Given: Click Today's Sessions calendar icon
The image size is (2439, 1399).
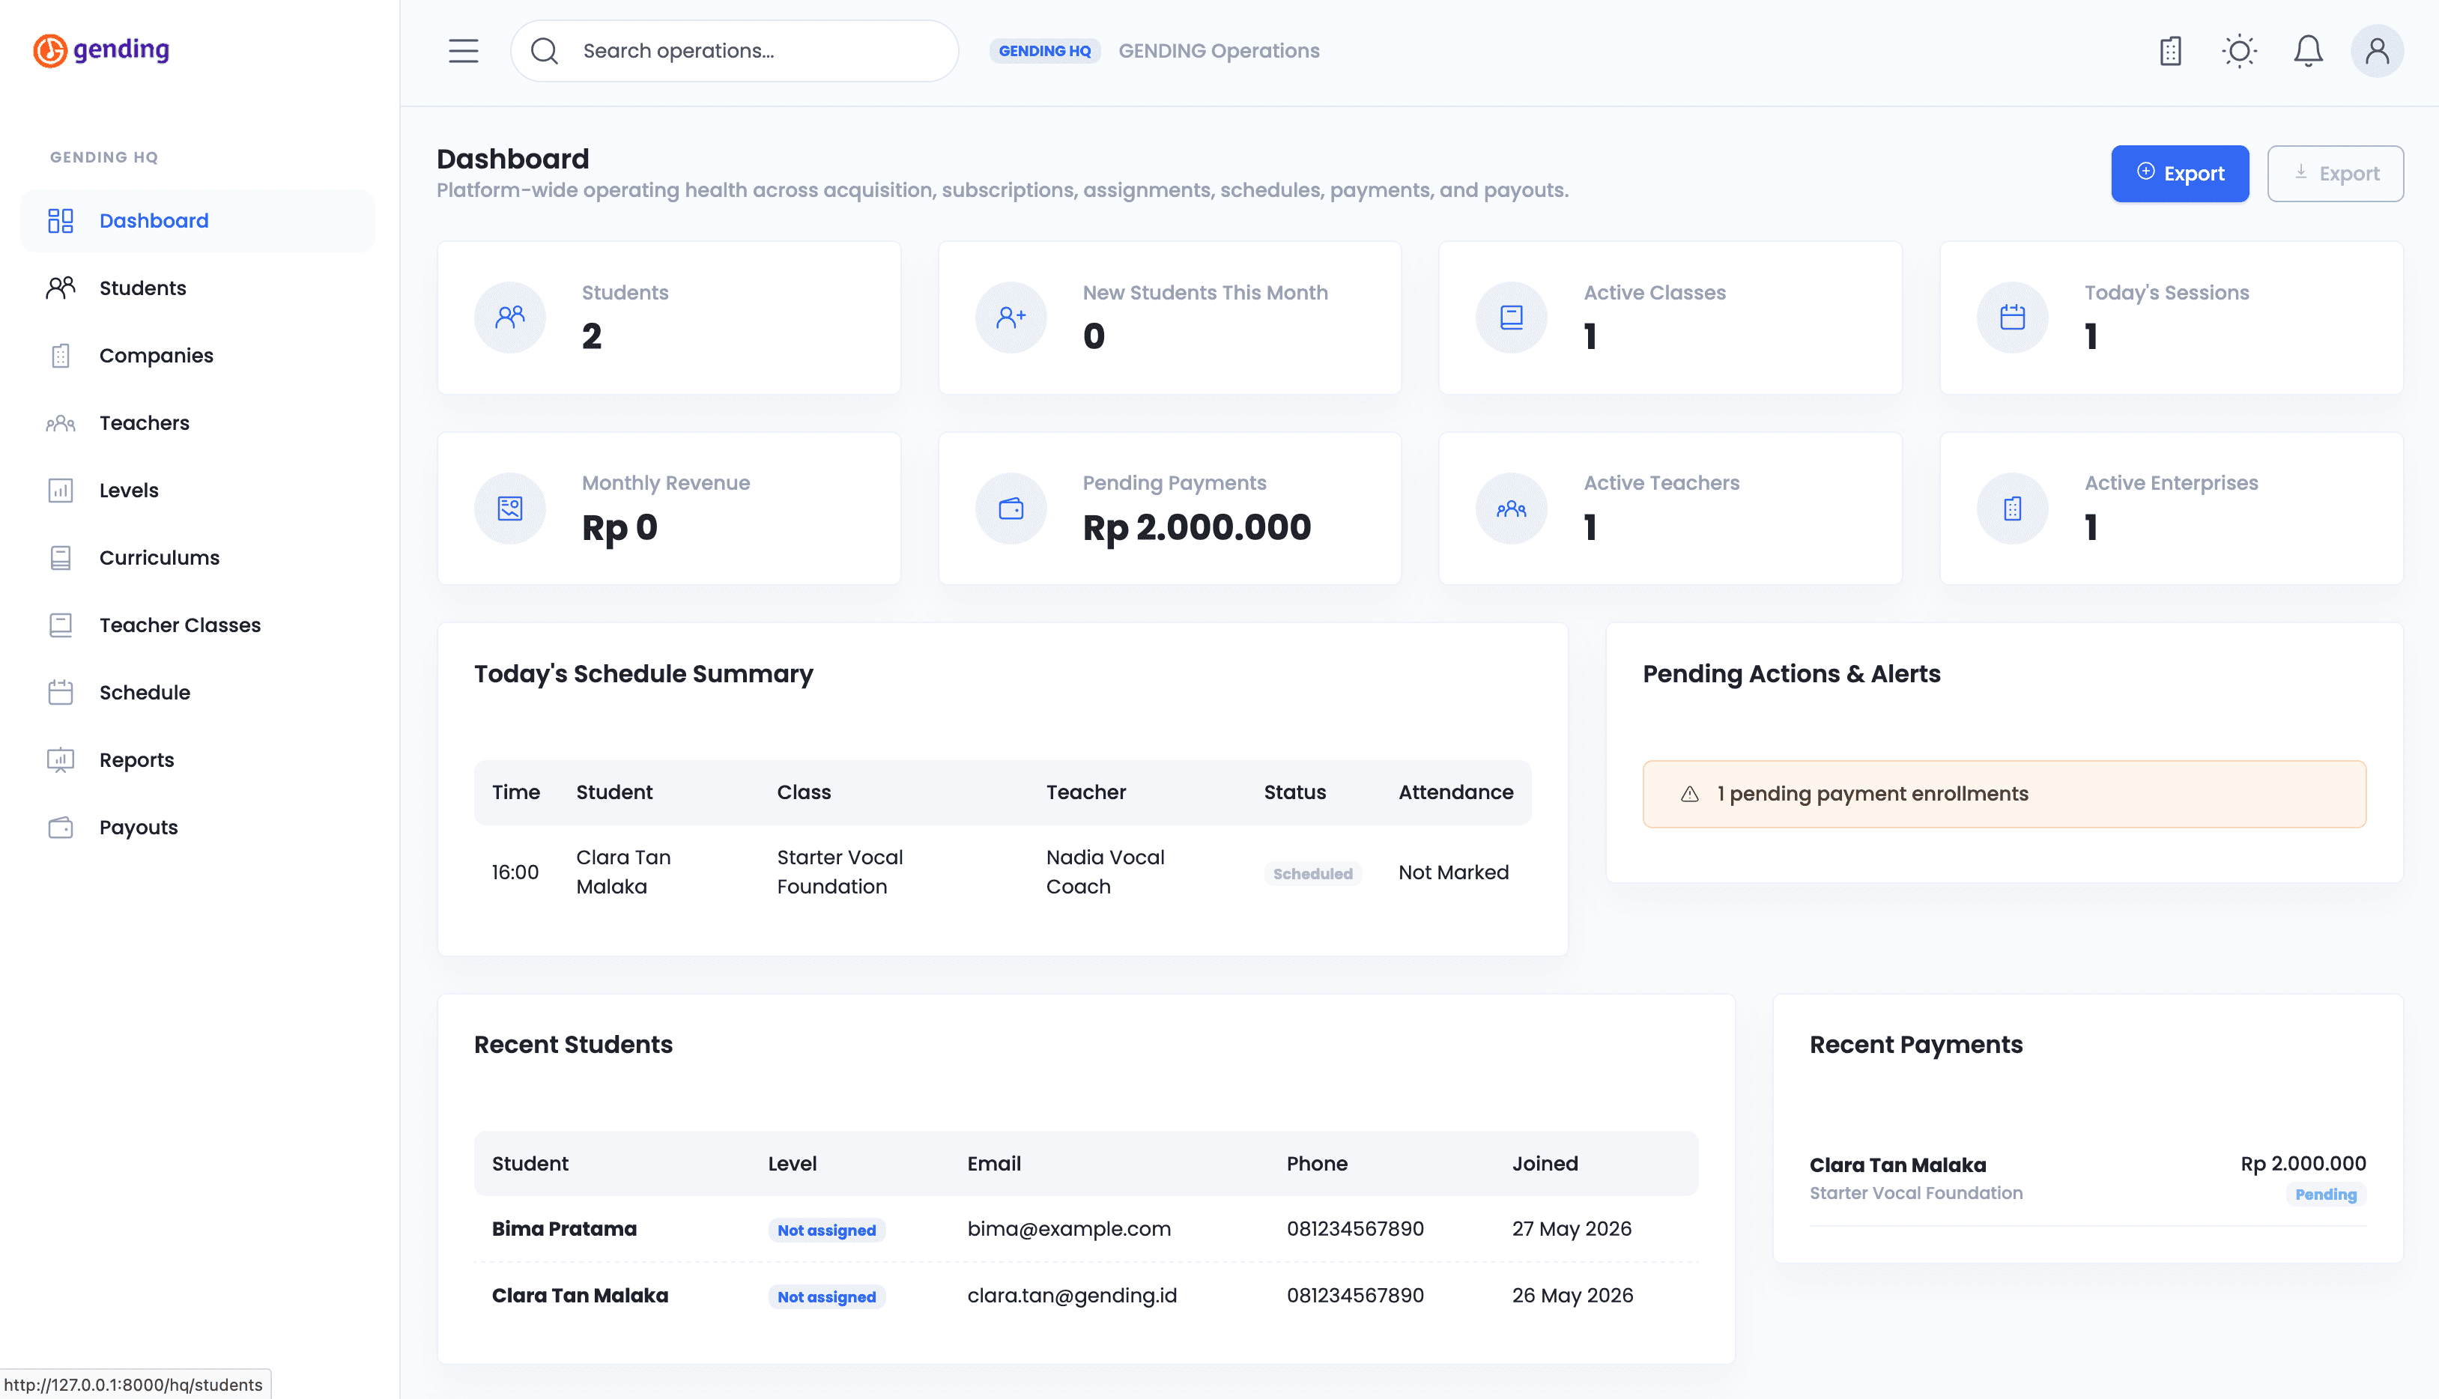Looking at the screenshot, I should tap(2012, 317).
